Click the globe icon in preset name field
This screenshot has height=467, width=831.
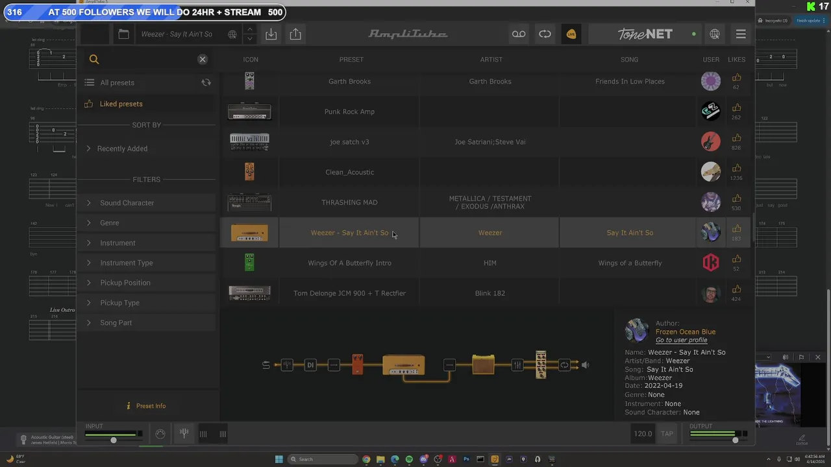(232, 34)
